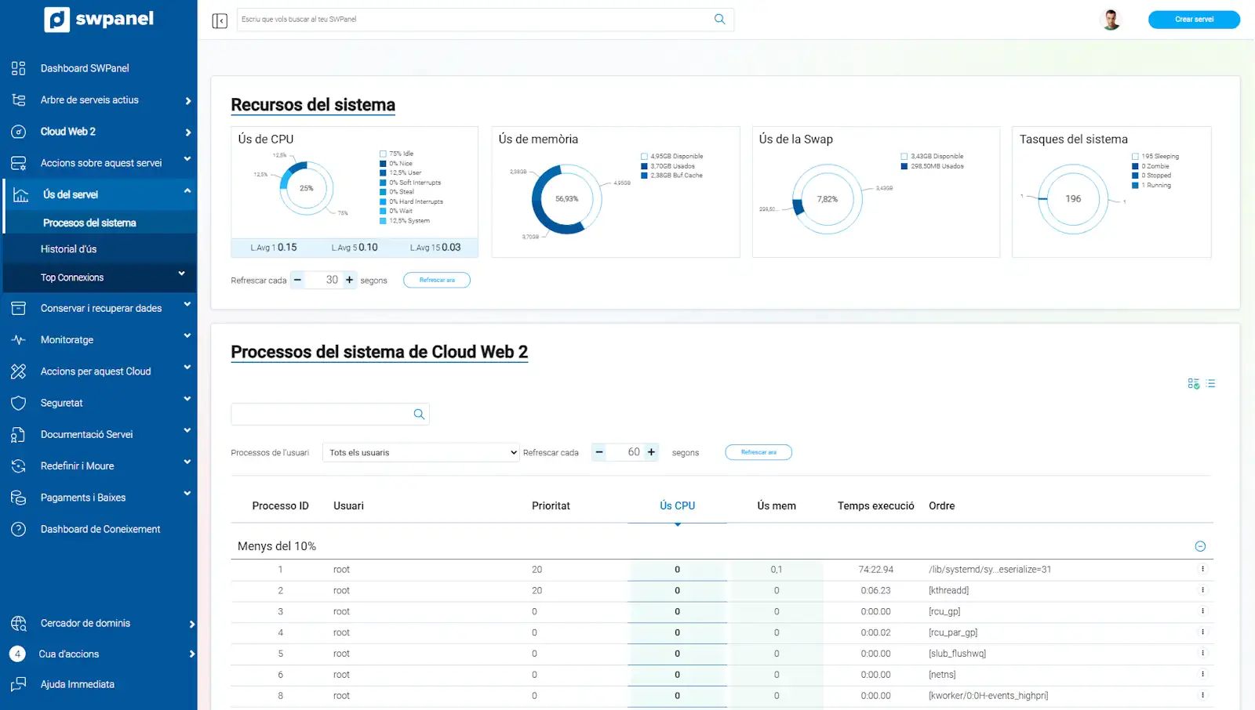This screenshot has width=1255, height=710.
Task: Toggle 1 Running tasks legend
Action: (x=1135, y=186)
